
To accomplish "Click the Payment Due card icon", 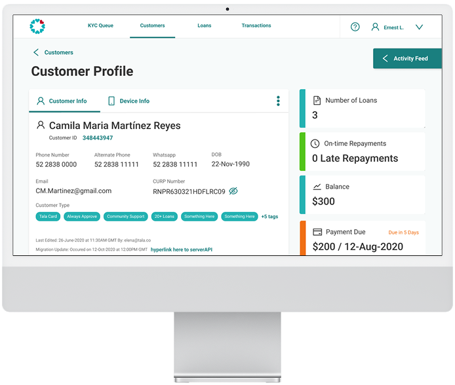I will pyautogui.click(x=317, y=232).
